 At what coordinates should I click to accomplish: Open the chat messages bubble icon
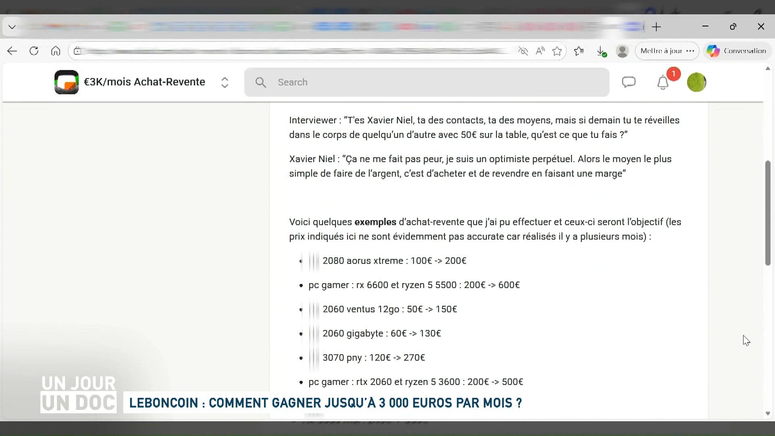click(x=628, y=82)
